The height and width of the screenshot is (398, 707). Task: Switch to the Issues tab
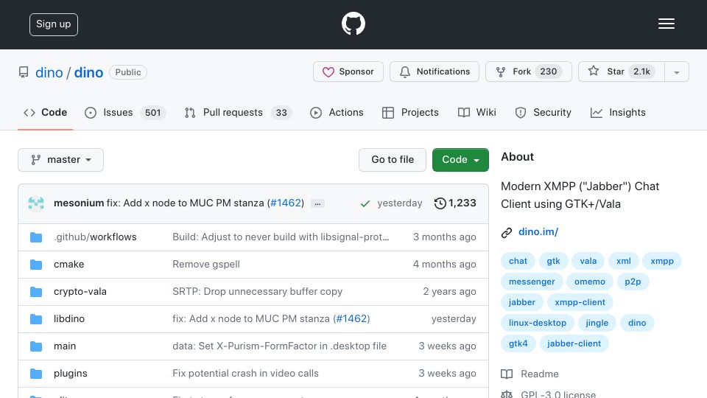tap(125, 112)
